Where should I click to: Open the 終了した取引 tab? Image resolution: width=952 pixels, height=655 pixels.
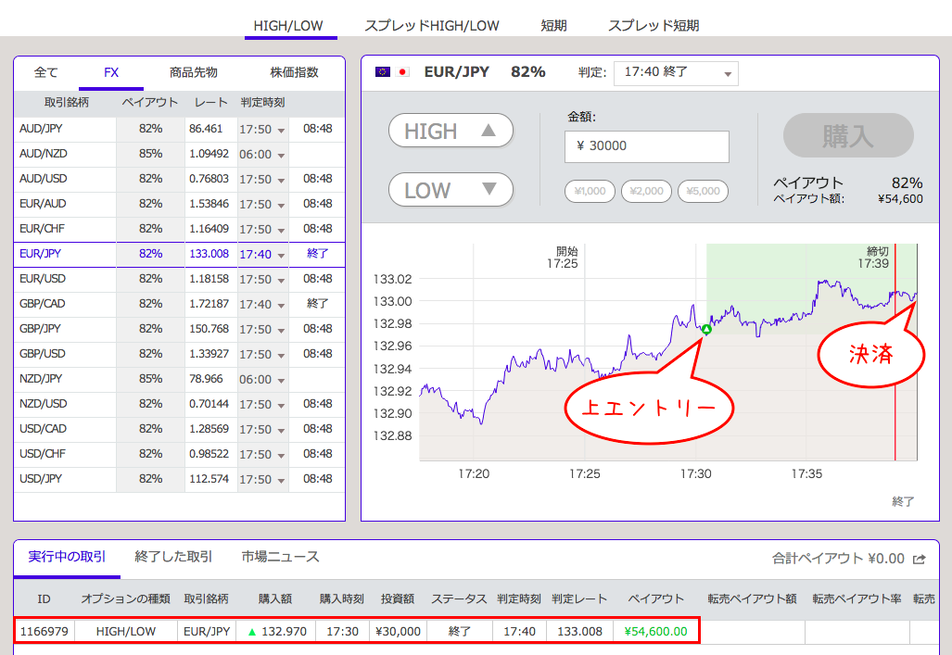pyautogui.click(x=173, y=557)
